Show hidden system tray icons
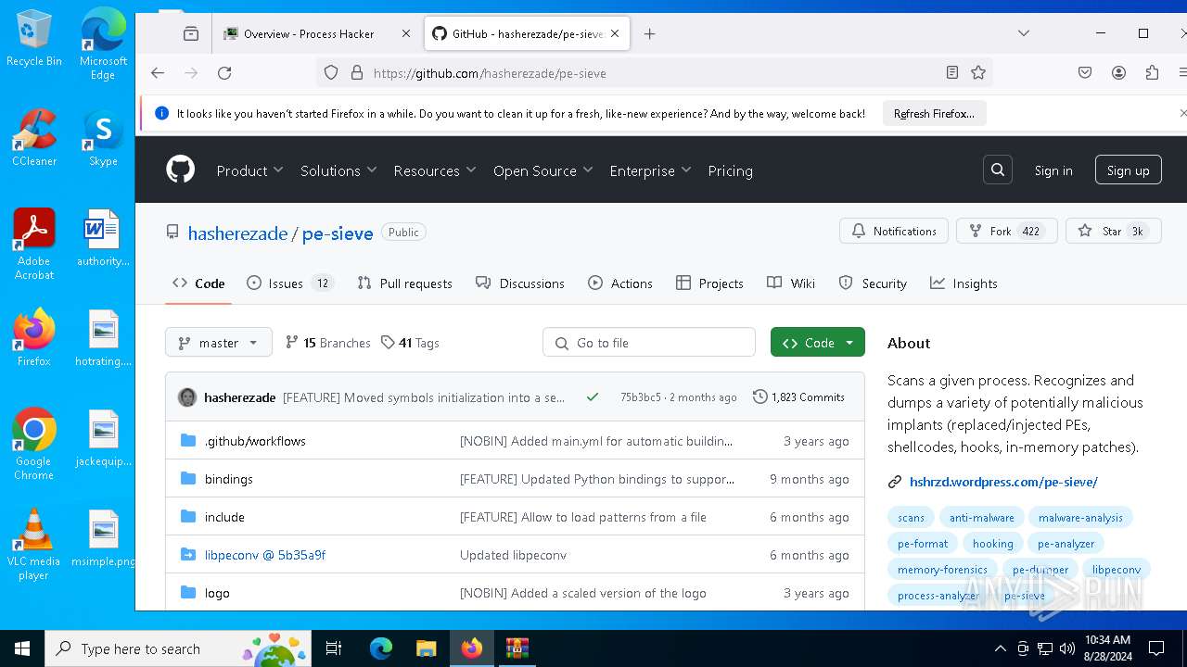Viewport: 1187px width, 667px height. pos(1000,648)
